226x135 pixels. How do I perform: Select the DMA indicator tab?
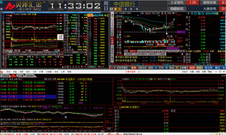24,131
